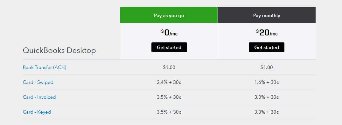Click the Pay monthly keyed rate 3.3% + 30¢
This screenshot has width=342, height=125.
click(x=267, y=112)
